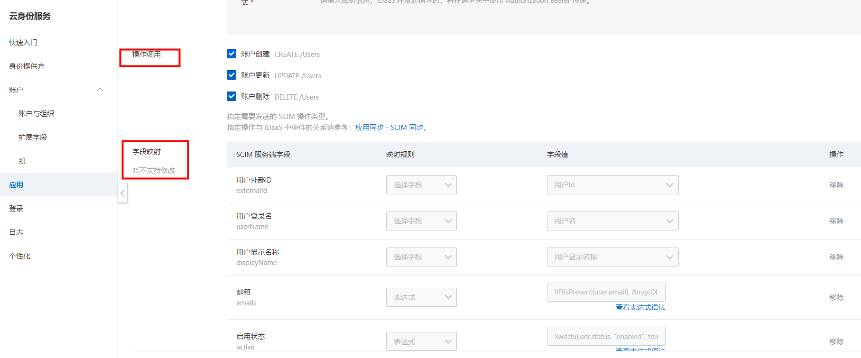Follow the 应用同步 - SCIM 同步 link
The image size is (861, 358).
[x=389, y=127]
